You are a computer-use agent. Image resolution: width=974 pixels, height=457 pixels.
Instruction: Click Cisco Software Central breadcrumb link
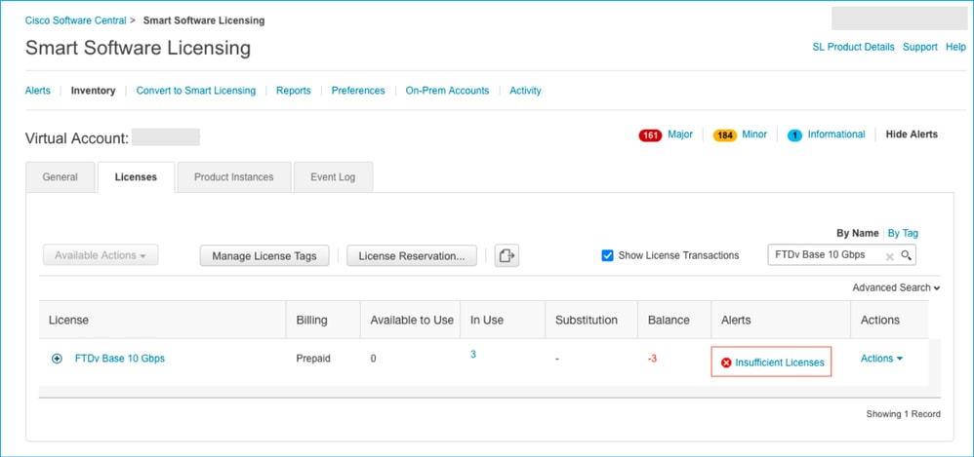76,20
